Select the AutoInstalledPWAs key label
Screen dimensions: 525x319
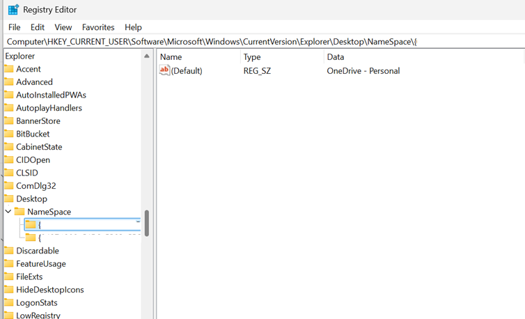(x=52, y=95)
